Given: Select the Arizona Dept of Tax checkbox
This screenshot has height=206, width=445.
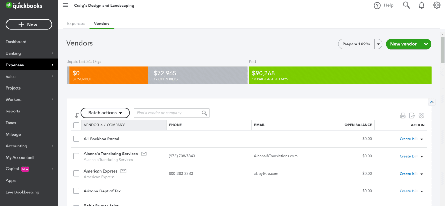Looking at the screenshot, I should click(76, 191).
